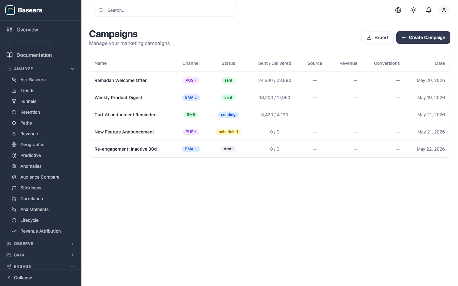Click the Observe eye icon
Screen dimensions: 458x286
[9, 244]
